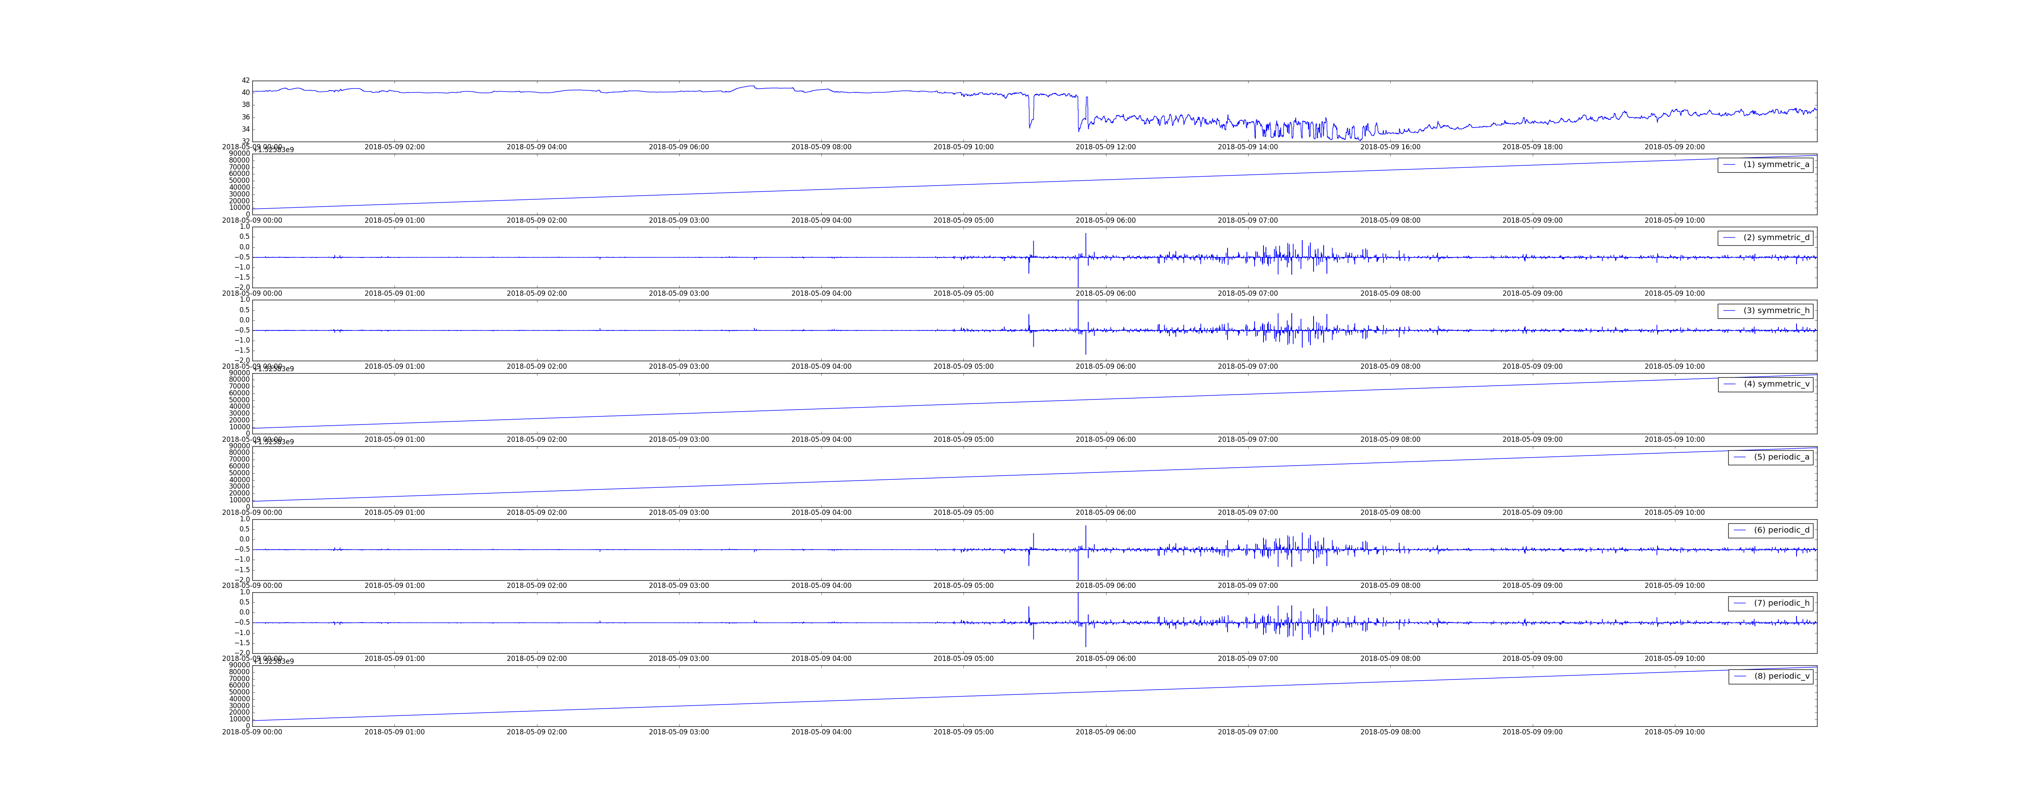Click the 50000 y-axis value on symmetric_a plot

239,181
